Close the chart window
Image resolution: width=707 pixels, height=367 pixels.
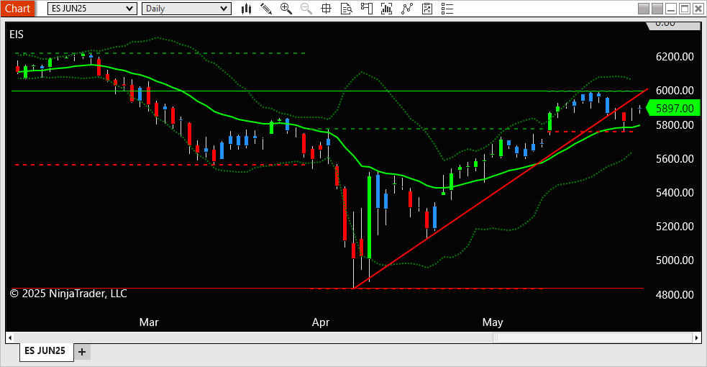(x=698, y=9)
